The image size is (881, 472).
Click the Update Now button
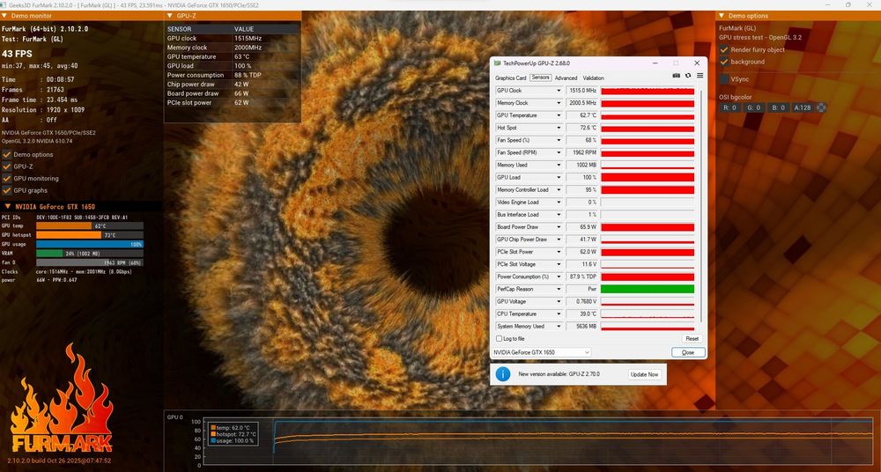(645, 374)
